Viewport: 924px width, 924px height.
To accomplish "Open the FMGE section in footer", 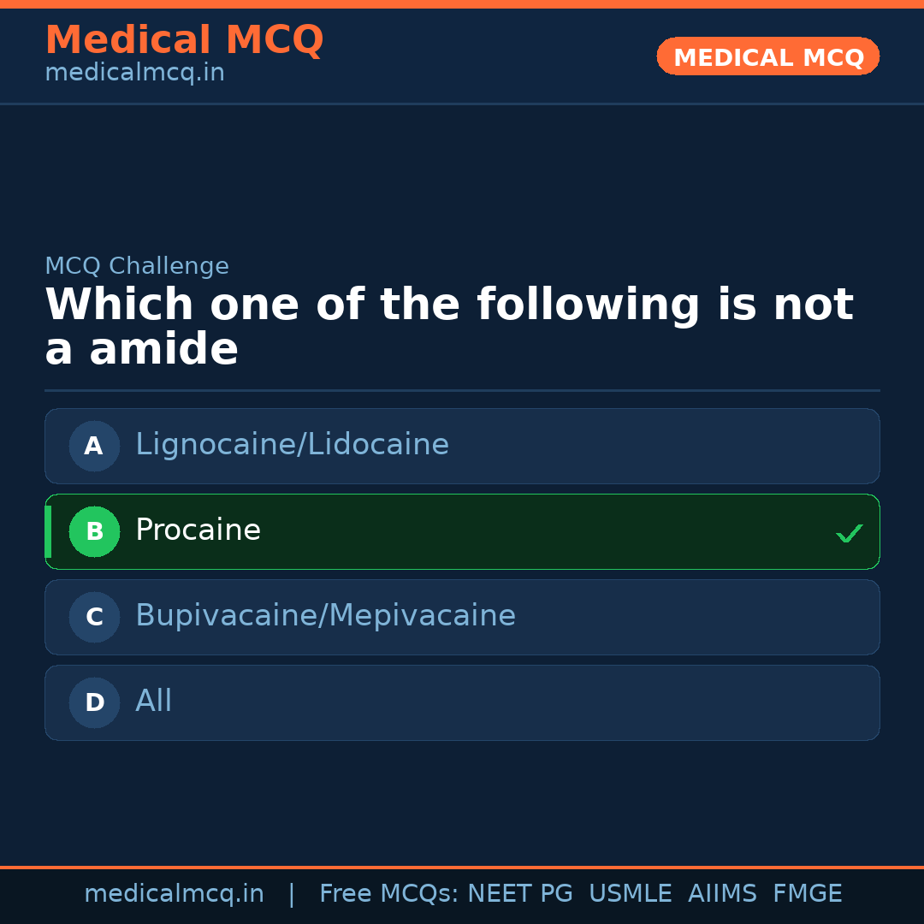I will tap(807, 892).
